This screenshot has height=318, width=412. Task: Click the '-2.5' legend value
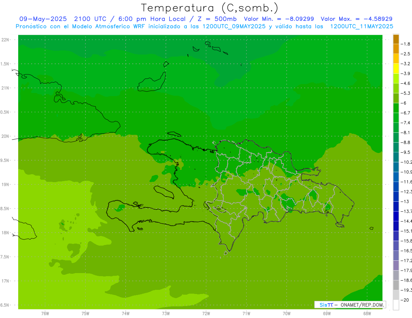405,54
